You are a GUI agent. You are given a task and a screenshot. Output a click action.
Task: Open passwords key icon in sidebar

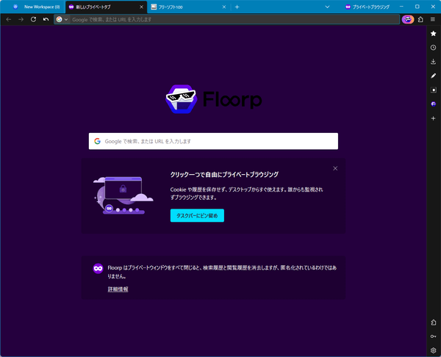(434, 336)
